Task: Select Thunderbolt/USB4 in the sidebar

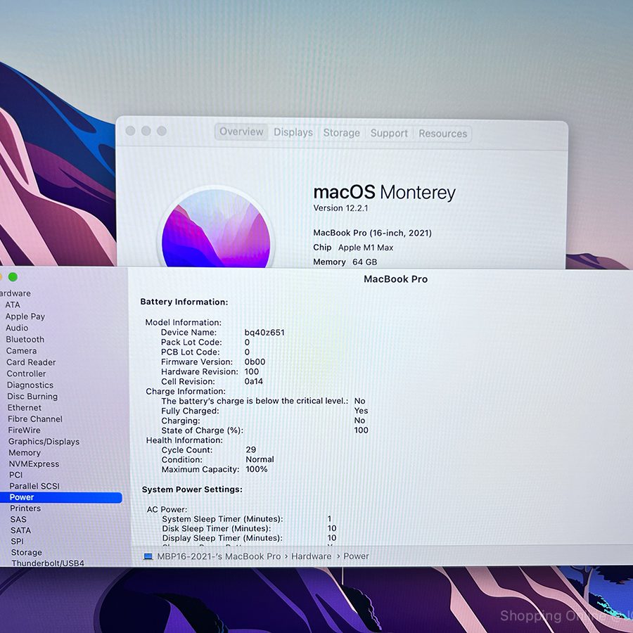Action: [x=48, y=563]
